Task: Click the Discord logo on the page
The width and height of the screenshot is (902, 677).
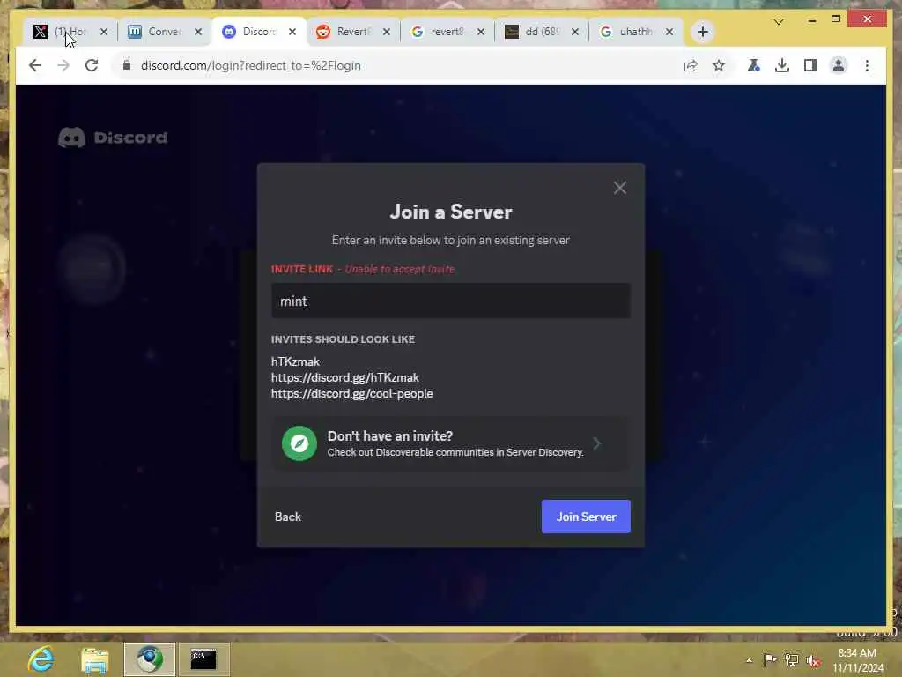Action: (x=113, y=138)
